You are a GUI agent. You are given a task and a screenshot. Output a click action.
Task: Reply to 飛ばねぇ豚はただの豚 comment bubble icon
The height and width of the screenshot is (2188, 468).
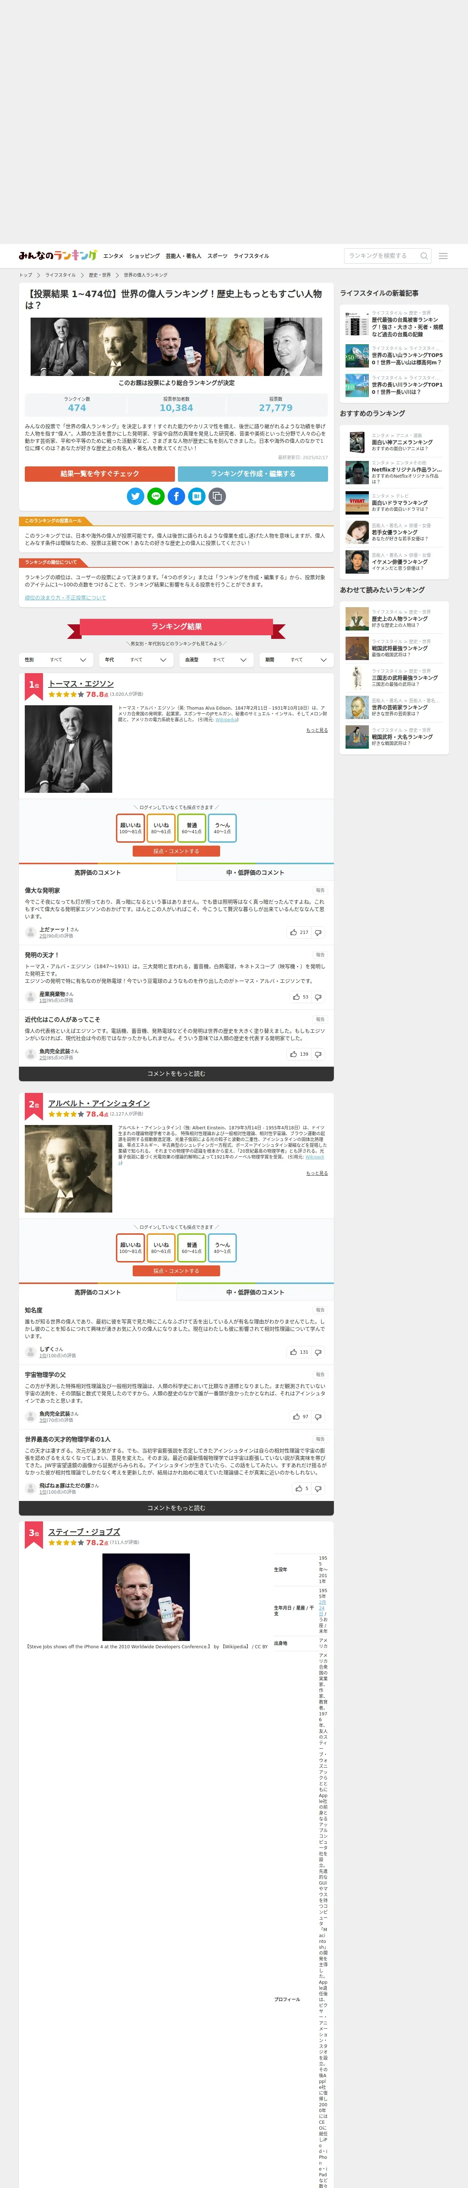[x=319, y=1488]
